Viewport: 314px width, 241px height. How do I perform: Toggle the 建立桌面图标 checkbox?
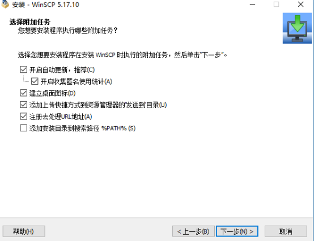pyautogui.click(x=24, y=93)
